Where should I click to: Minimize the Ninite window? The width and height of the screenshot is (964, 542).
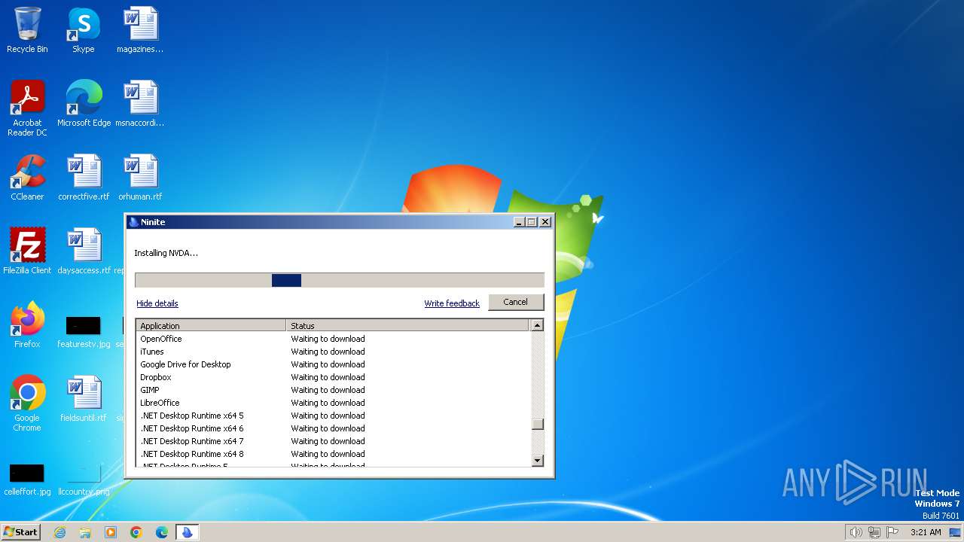[518, 222]
